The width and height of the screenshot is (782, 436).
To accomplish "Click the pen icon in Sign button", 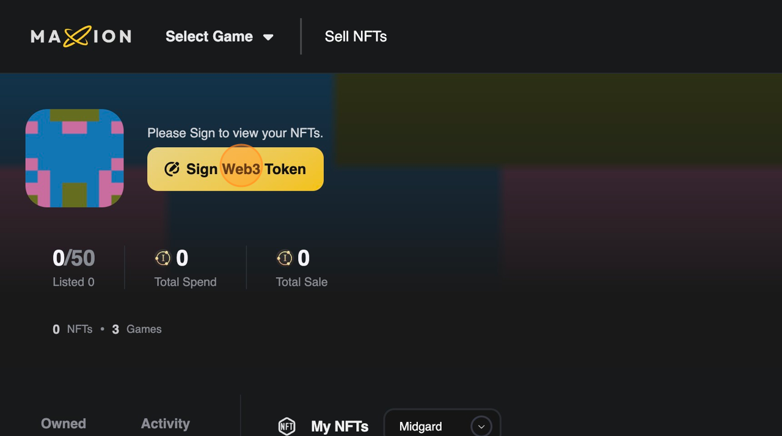I will coord(172,169).
